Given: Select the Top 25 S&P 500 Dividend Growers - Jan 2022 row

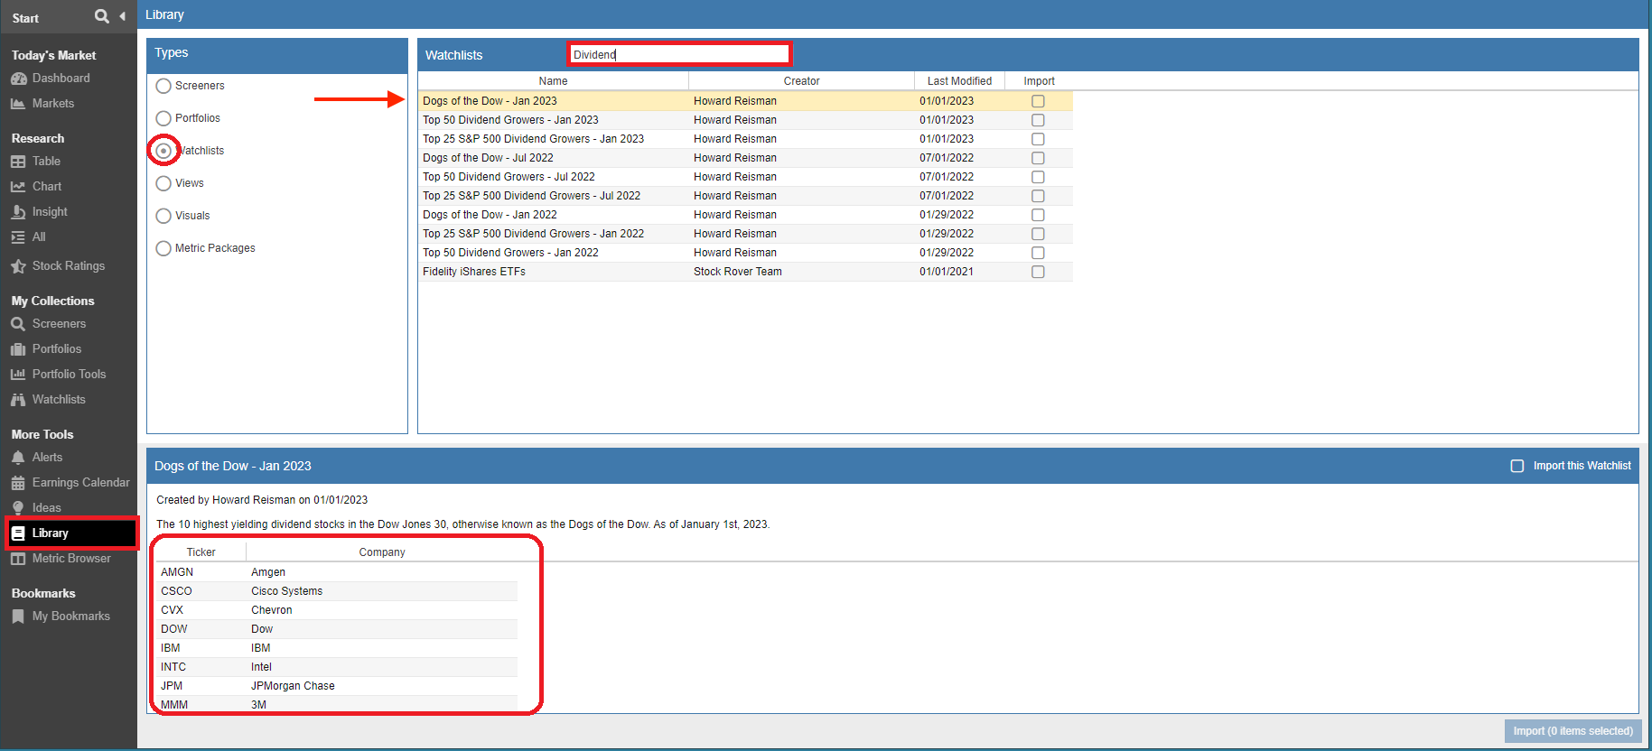Looking at the screenshot, I should 745,234.
